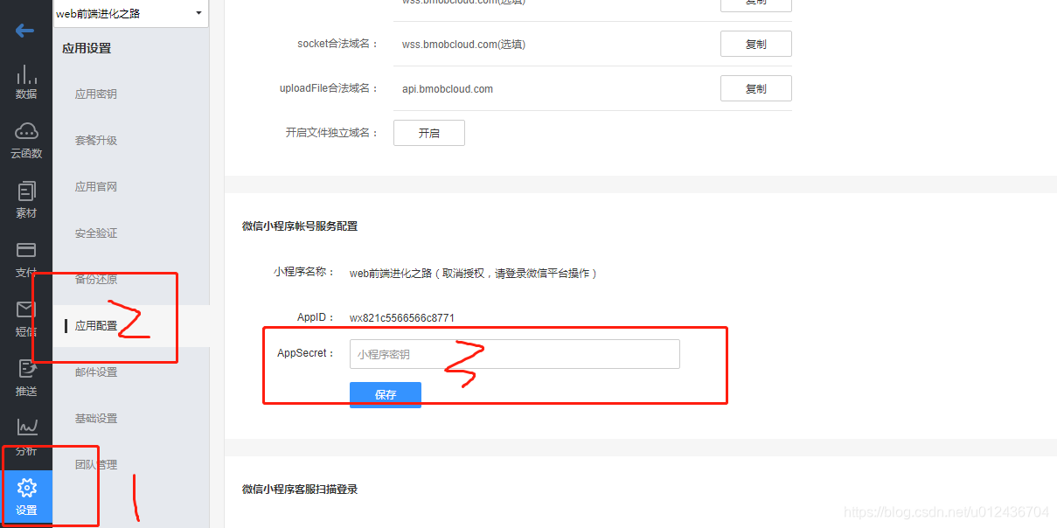
Task: Select 套餐升级 in the settings menu
Action: click(x=96, y=141)
